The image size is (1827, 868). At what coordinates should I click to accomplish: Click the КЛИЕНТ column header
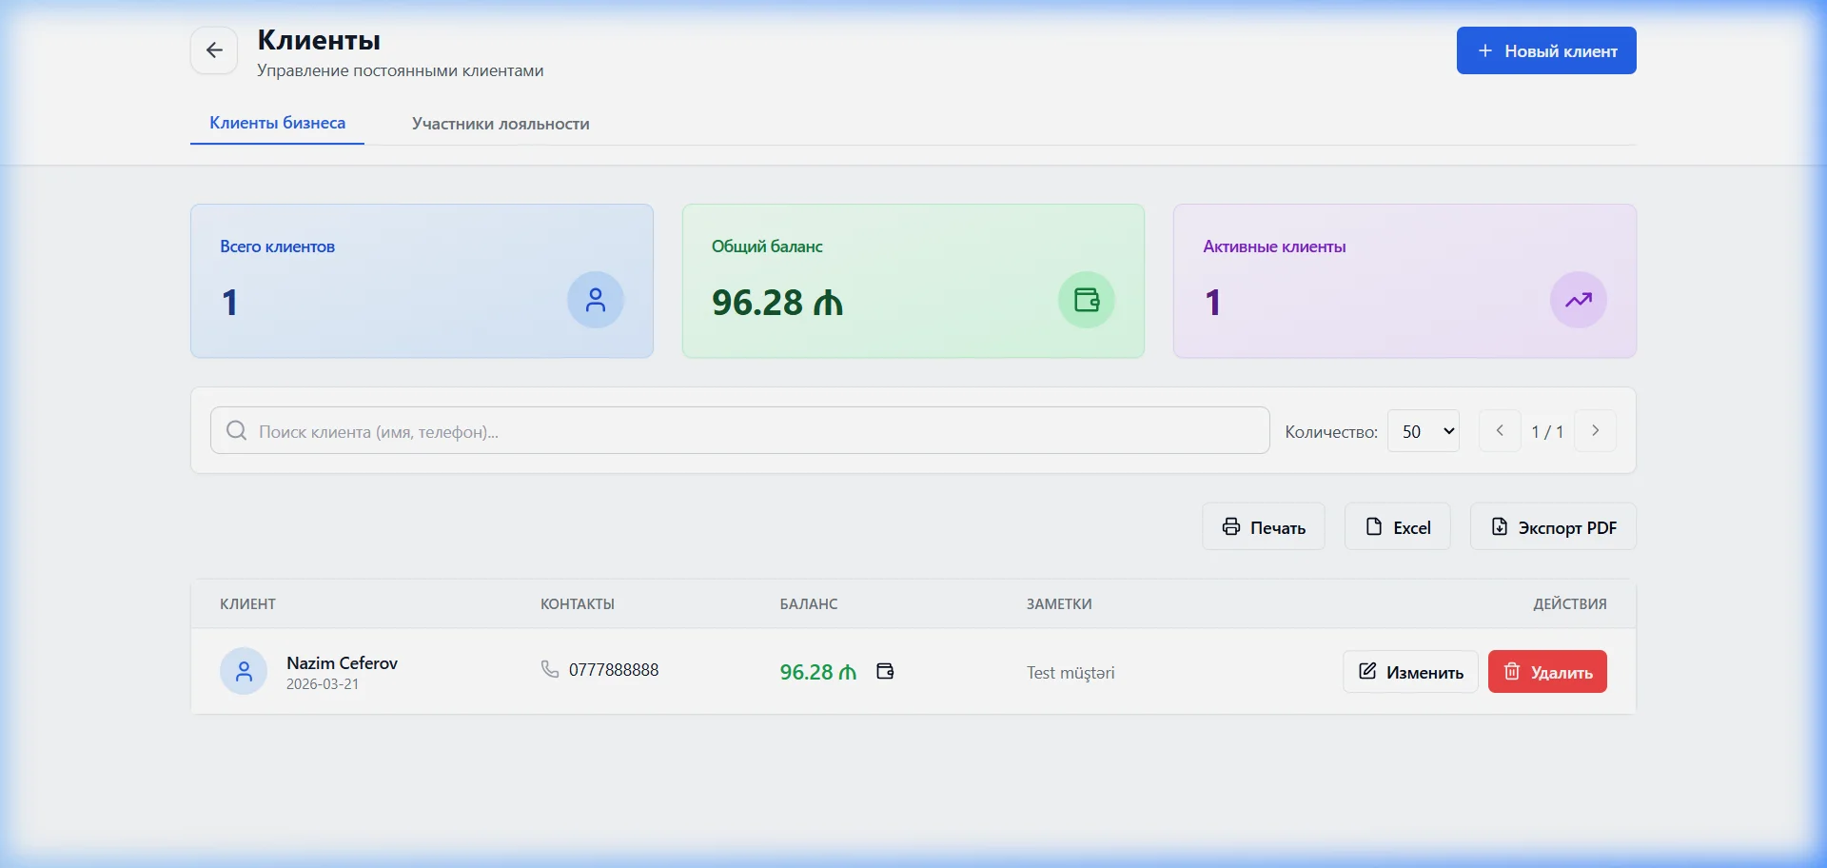247,603
